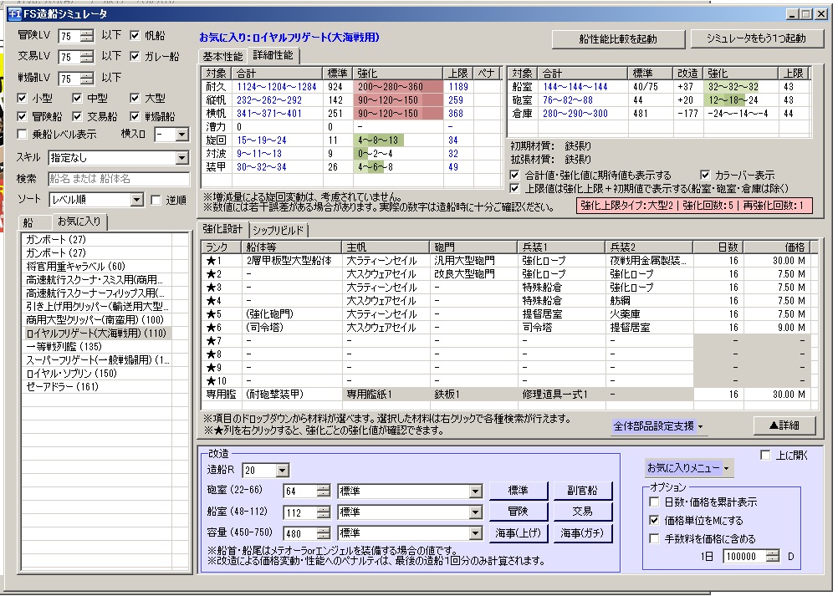Toggle カラーバー表示 checkbox

click(x=706, y=176)
